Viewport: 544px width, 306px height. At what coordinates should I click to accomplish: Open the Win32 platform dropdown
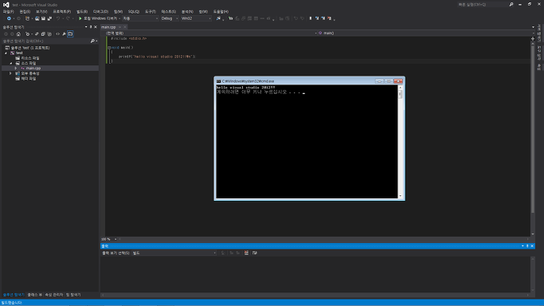(x=196, y=18)
